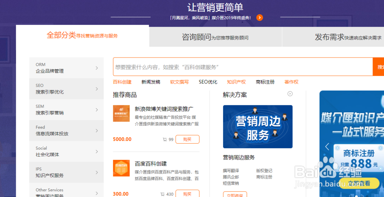Expand the Other Services chevron
Image resolution: width=384 pixels, height=197 pixels.
pyautogui.click(x=97, y=193)
